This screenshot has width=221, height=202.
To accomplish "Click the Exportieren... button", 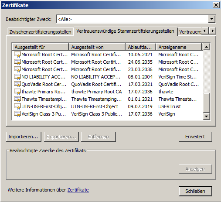I will [x=61, y=137].
